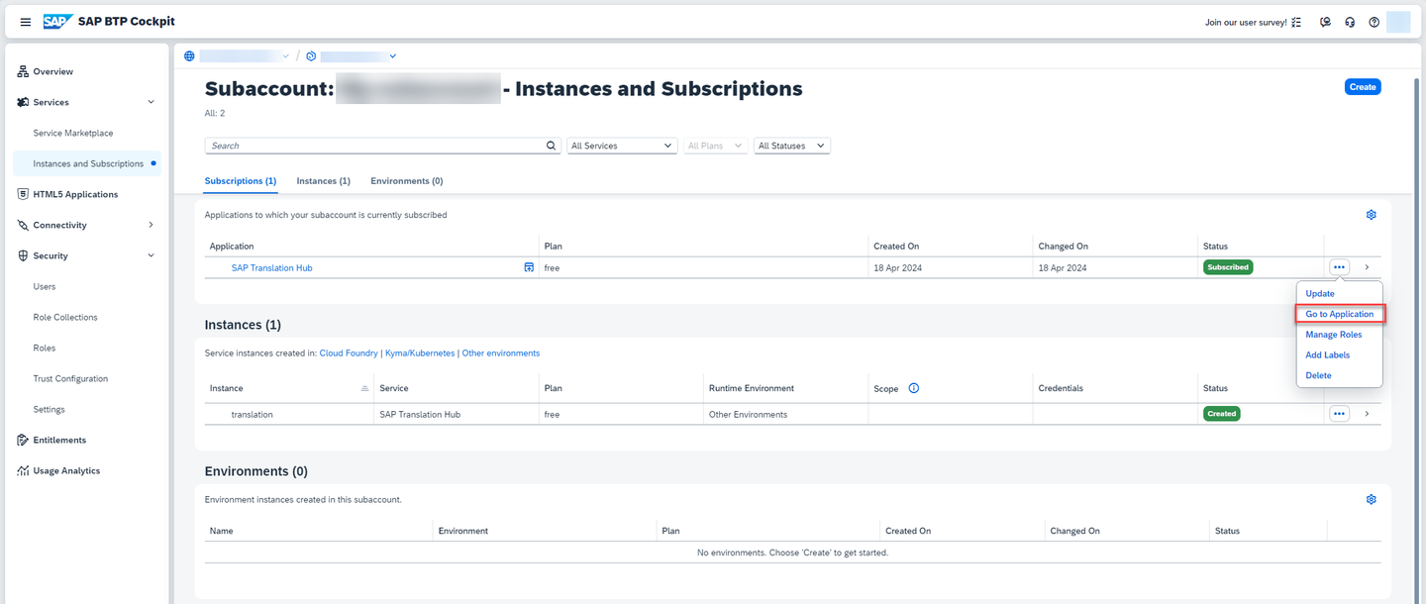Open the headset support icon
The image size is (1426, 604).
[1350, 22]
